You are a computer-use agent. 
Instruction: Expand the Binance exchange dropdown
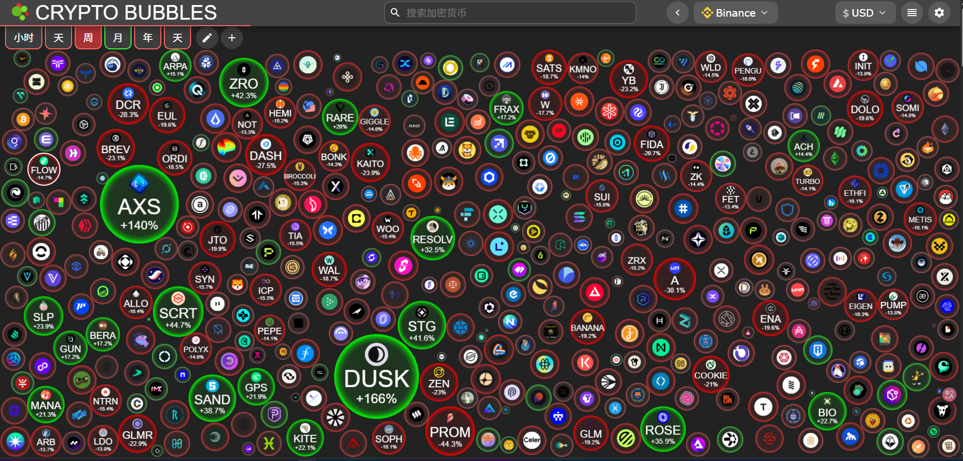click(x=735, y=13)
